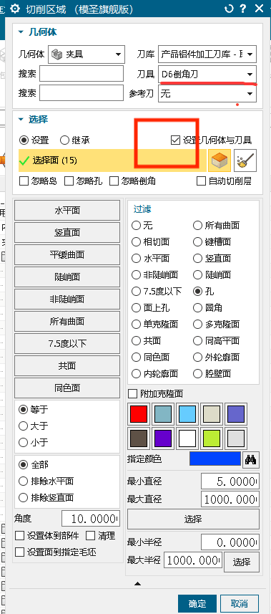This screenshot has width=271, height=614.
Task: Click the orange select-face cube icon
Action: click(x=220, y=160)
